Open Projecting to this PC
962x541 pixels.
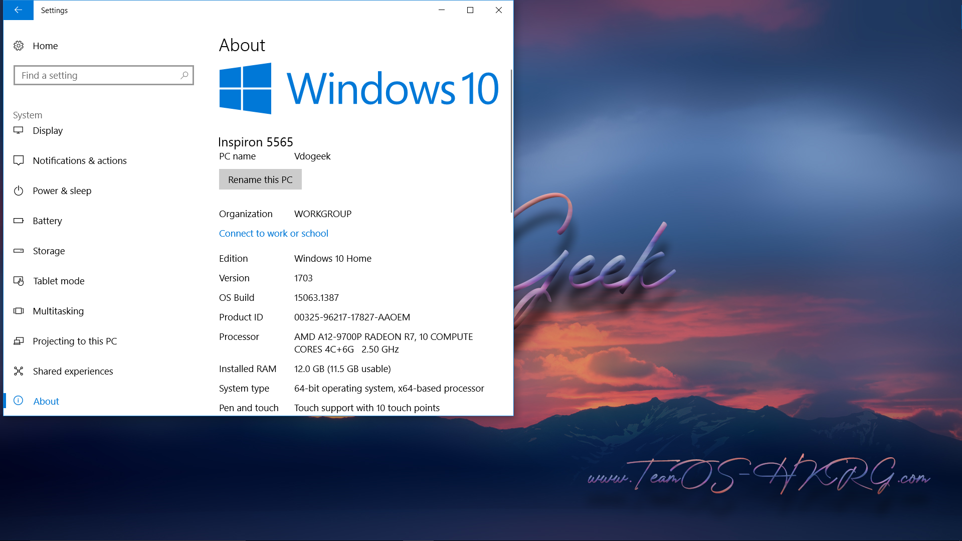pyautogui.click(x=75, y=341)
